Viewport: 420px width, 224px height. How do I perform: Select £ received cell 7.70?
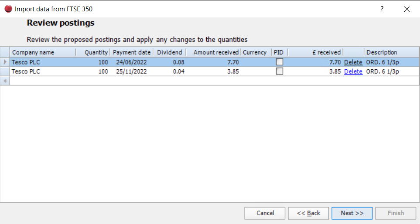(315, 62)
